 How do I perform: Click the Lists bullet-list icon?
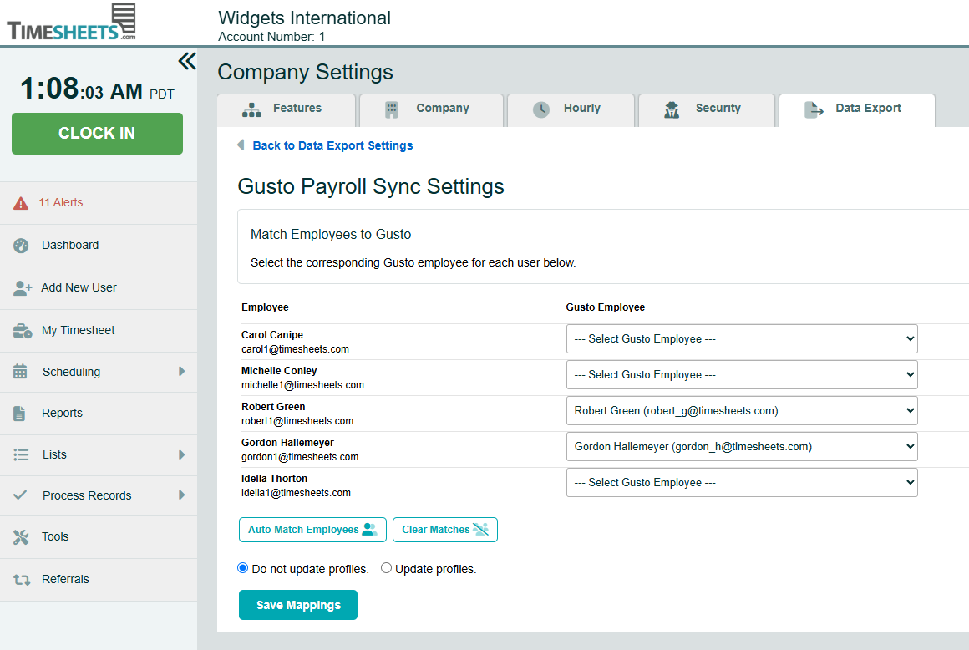point(21,454)
